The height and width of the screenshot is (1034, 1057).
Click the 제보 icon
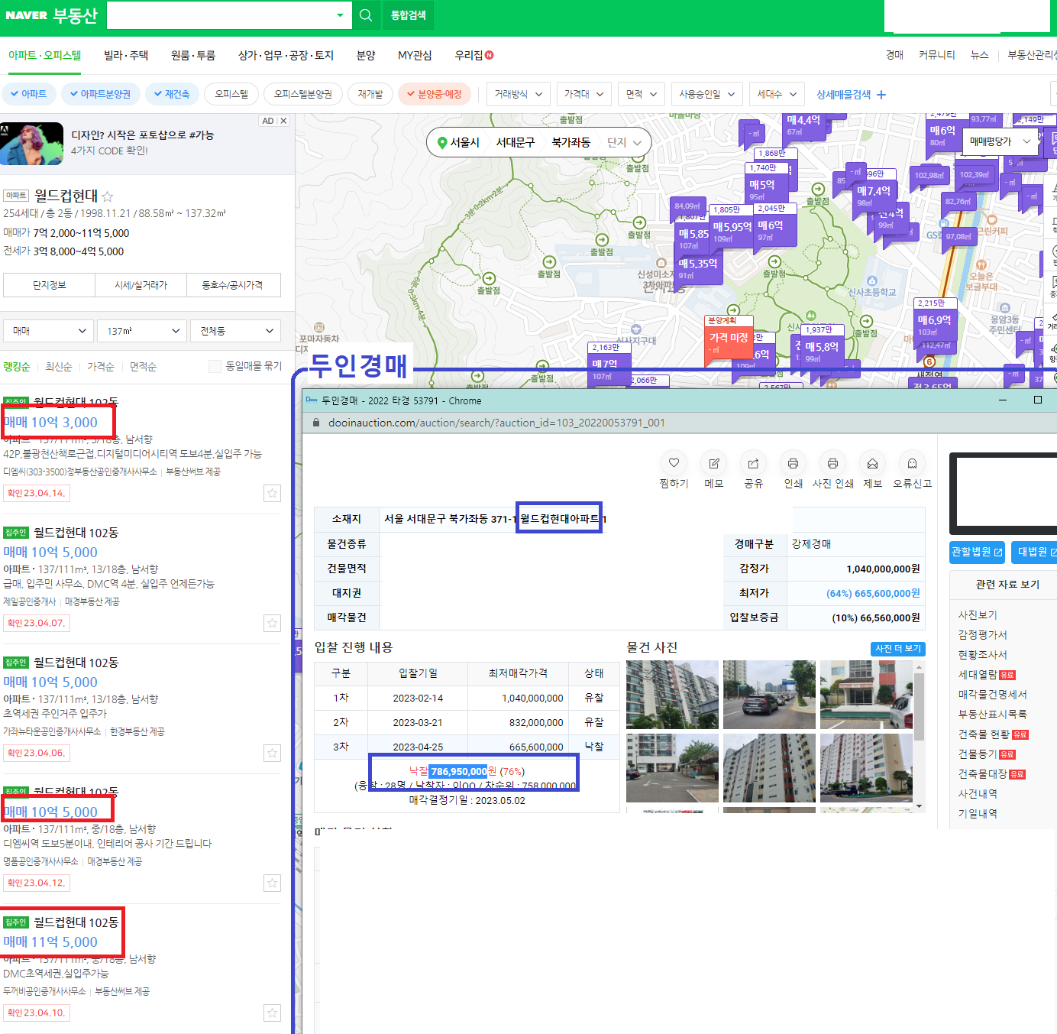pos(873,463)
